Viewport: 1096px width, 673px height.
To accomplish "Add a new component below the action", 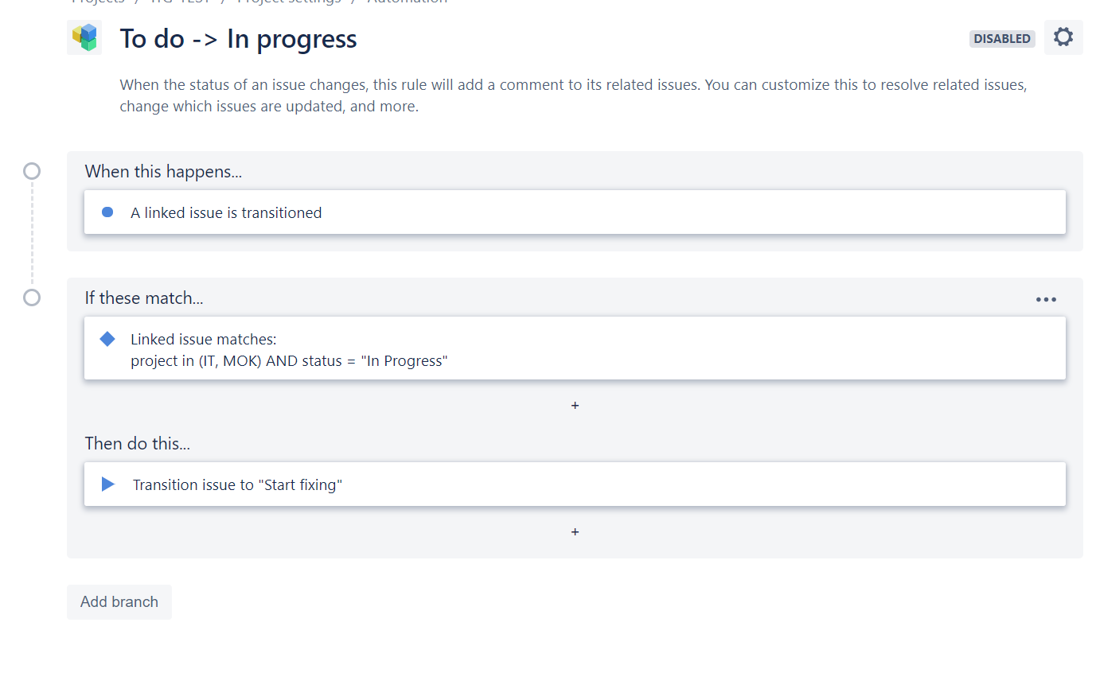I will [575, 531].
